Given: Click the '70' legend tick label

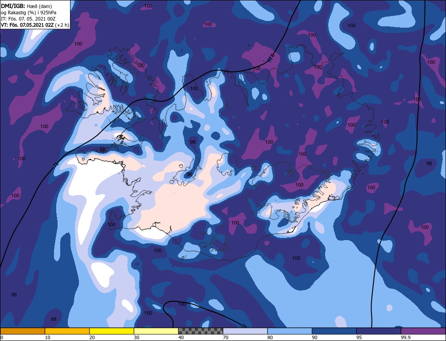Looking at the screenshot, I should tap(226, 337).
